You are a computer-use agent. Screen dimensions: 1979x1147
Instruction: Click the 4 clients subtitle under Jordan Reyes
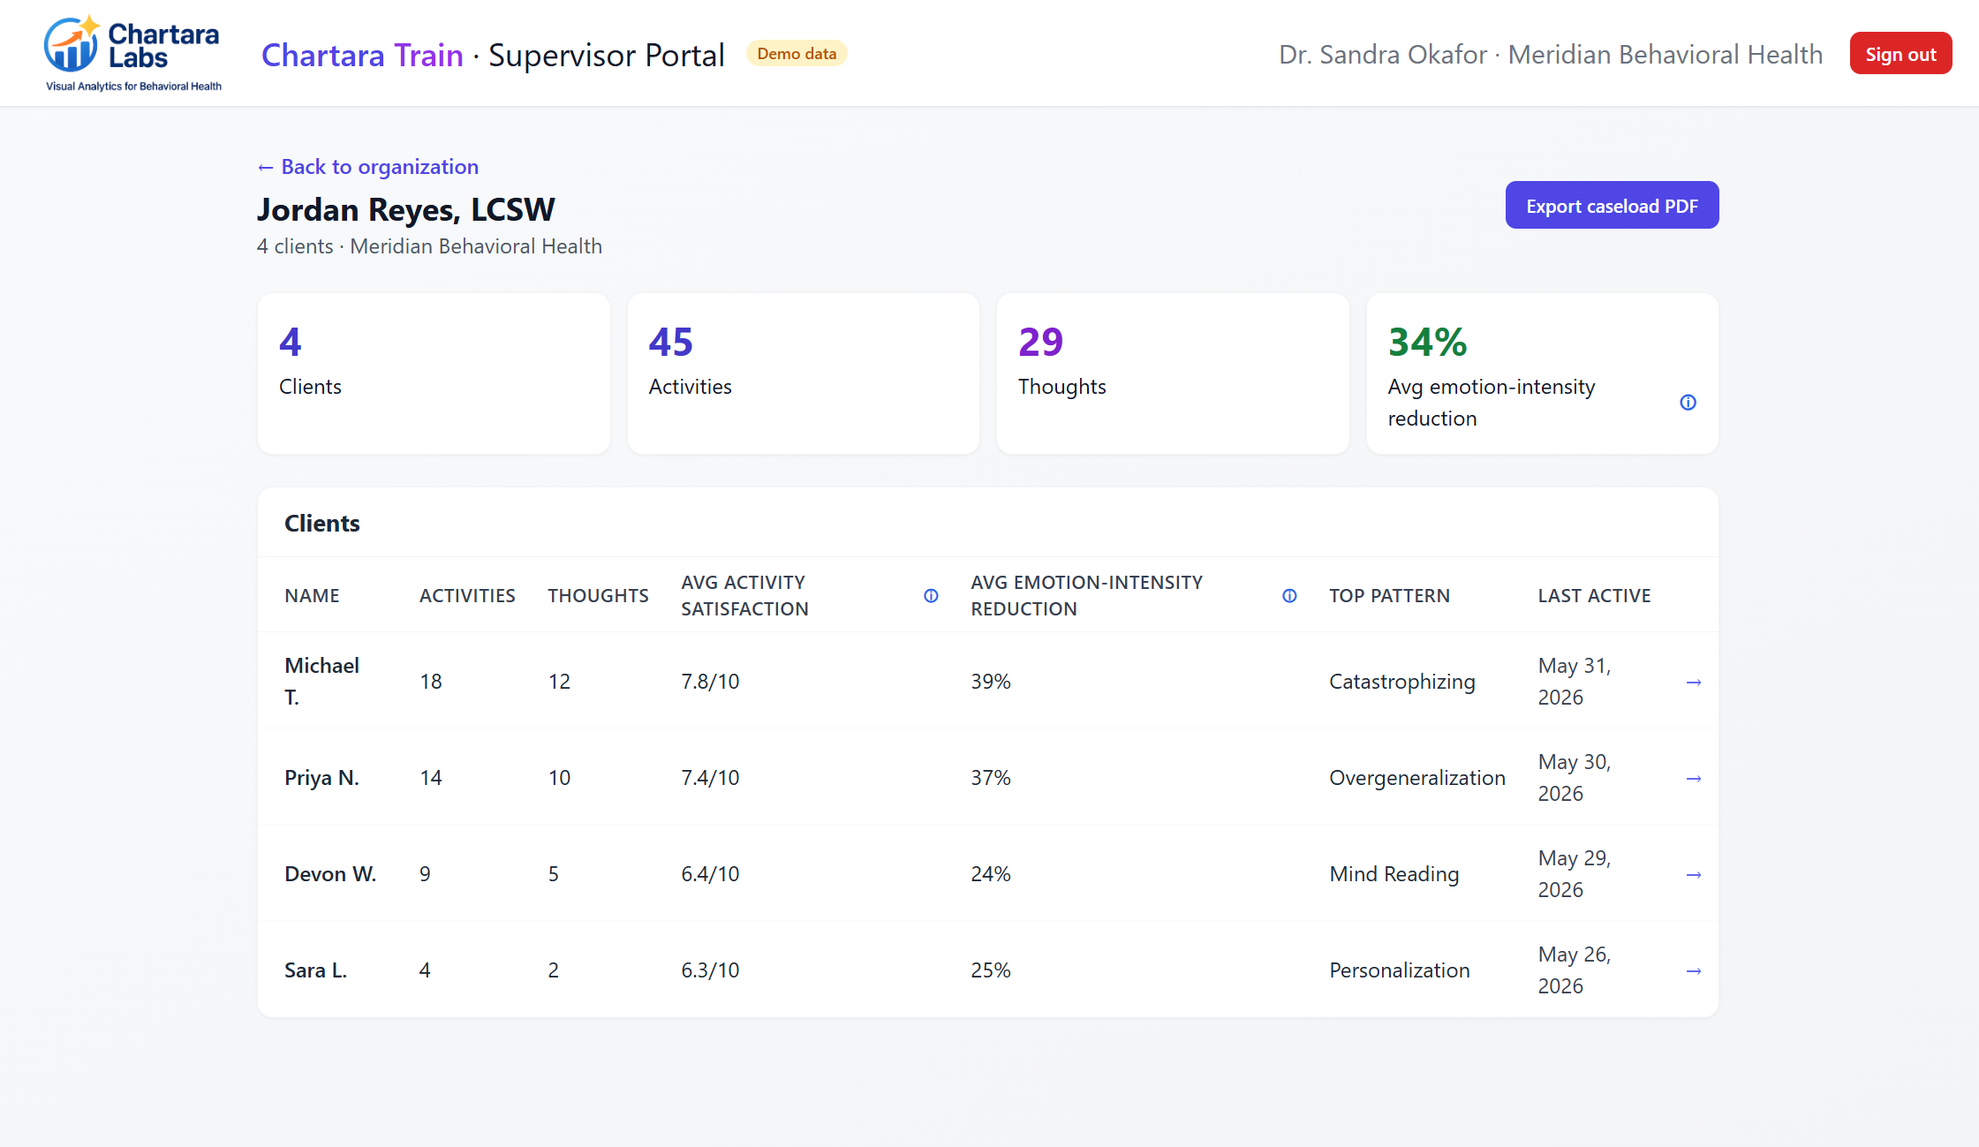point(429,246)
